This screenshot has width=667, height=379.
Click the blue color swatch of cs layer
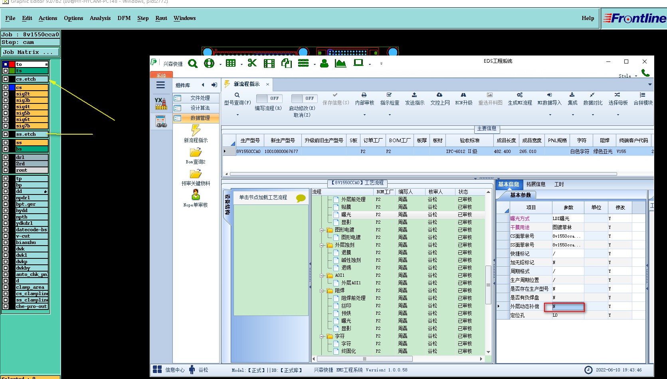pyautogui.click(x=12, y=87)
